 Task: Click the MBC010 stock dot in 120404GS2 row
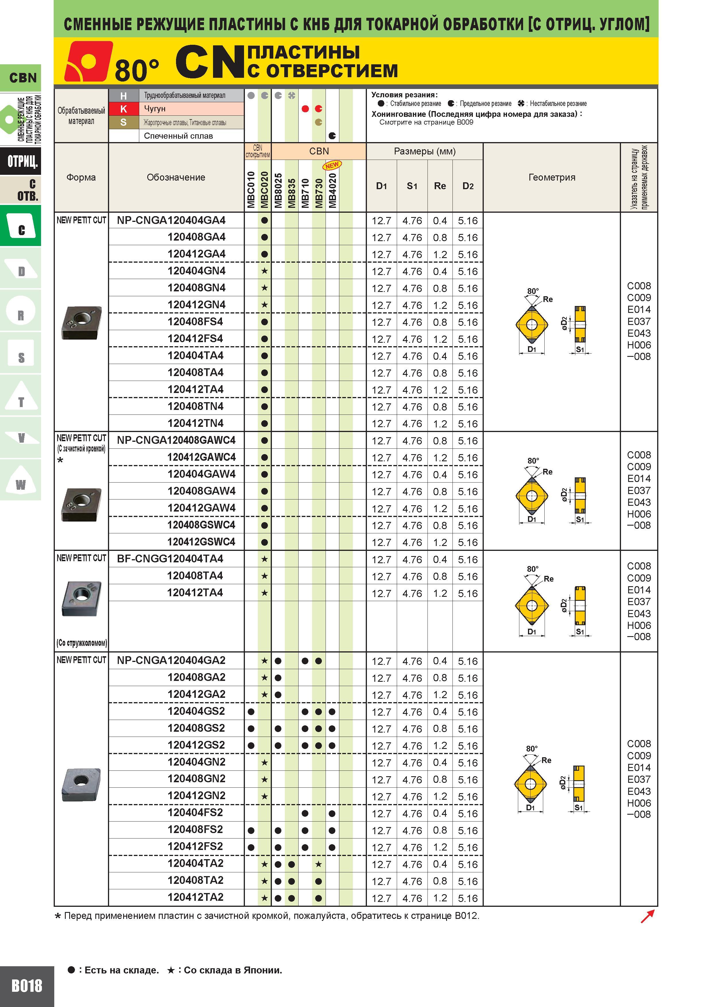click(x=251, y=712)
